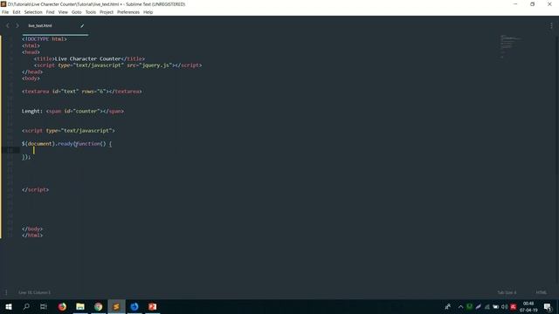Click the Sublime Text taskbar icon
559x314 pixels.
point(116,306)
